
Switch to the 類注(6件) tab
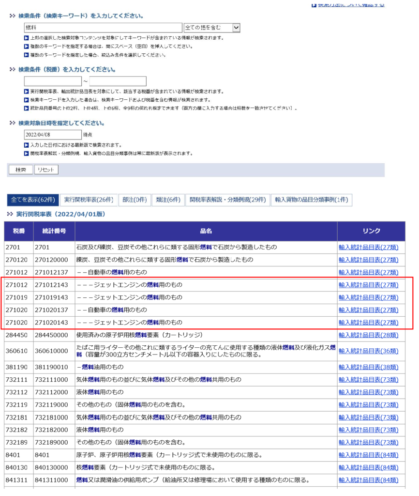pyautogui.click(x=167, y=200)
